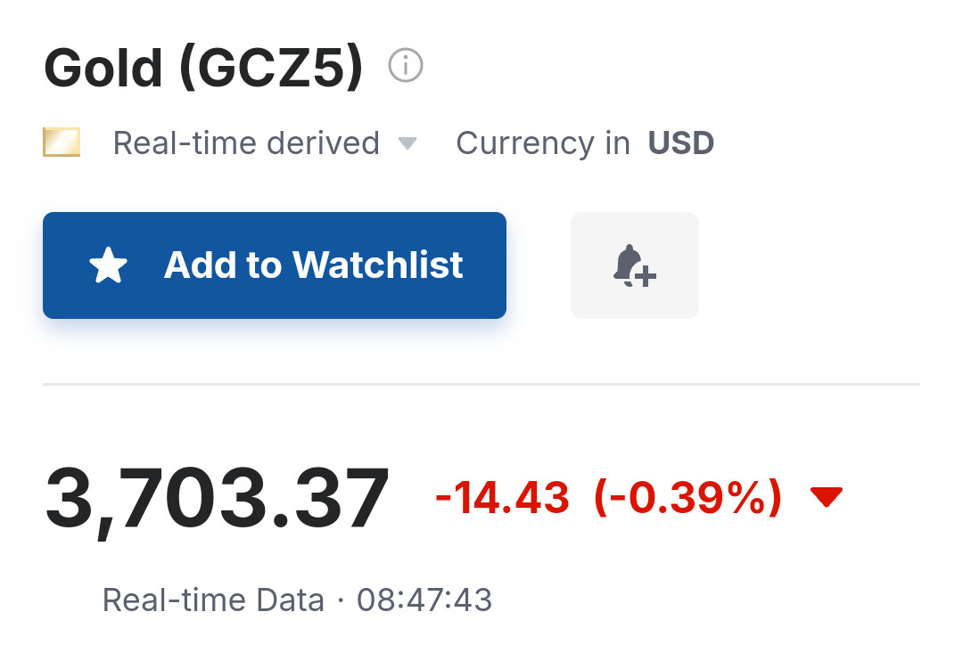The width and height of the screenshot is (963, 669).
Task: Click the horizontal divider line
Action: click(x=481, y=385)
